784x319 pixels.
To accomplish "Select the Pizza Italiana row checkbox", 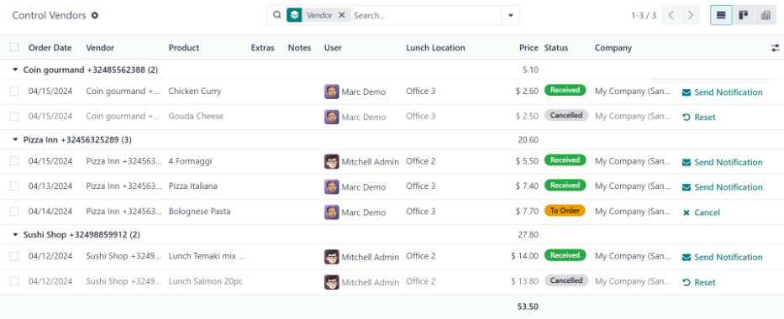I will [14, 186].
